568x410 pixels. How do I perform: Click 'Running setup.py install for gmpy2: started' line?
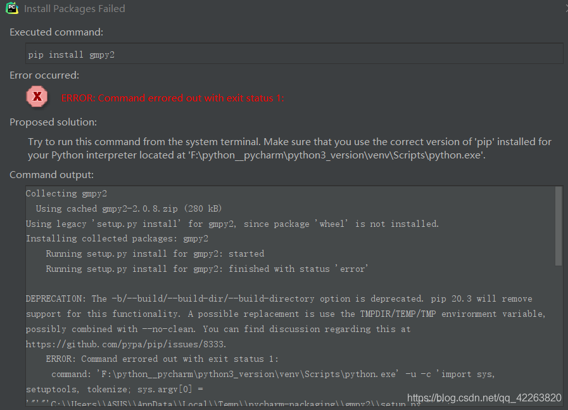[x=155, y=253]
